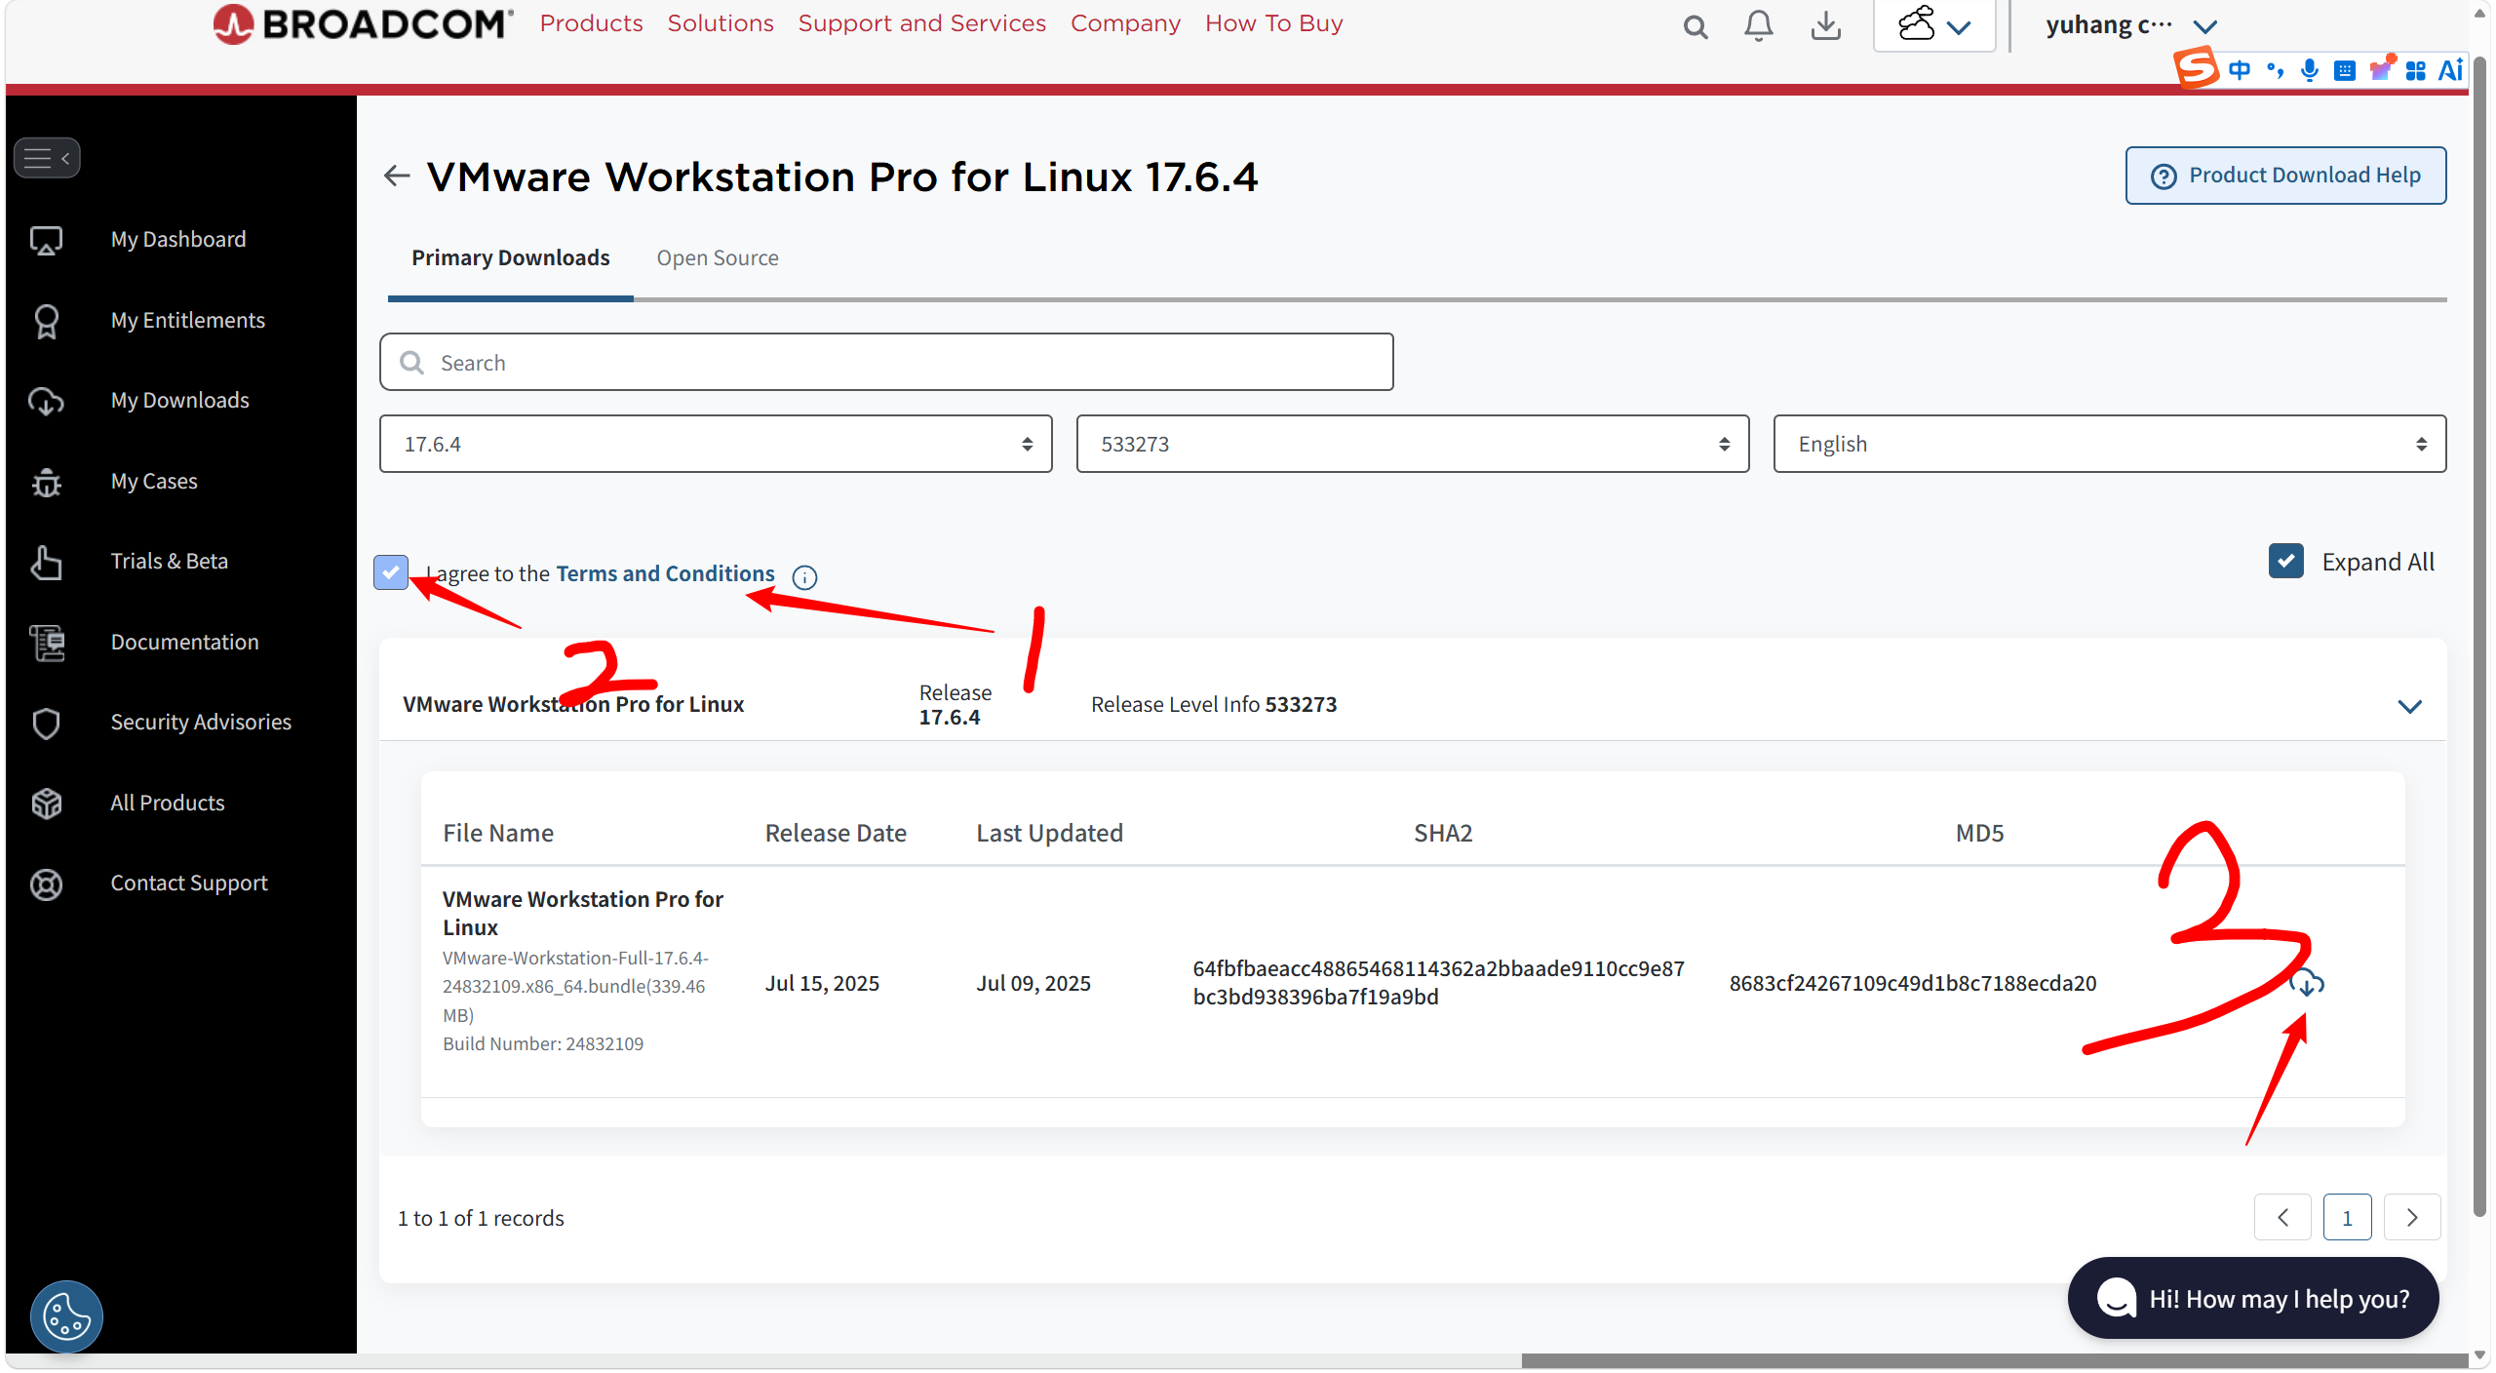This screenshot has width=2496, height=1373.
Task: Open the 17.6.4 version dropdown
Action: 716,445
